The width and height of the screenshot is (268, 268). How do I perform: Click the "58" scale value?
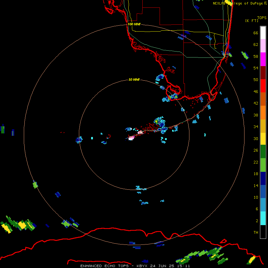256,56
